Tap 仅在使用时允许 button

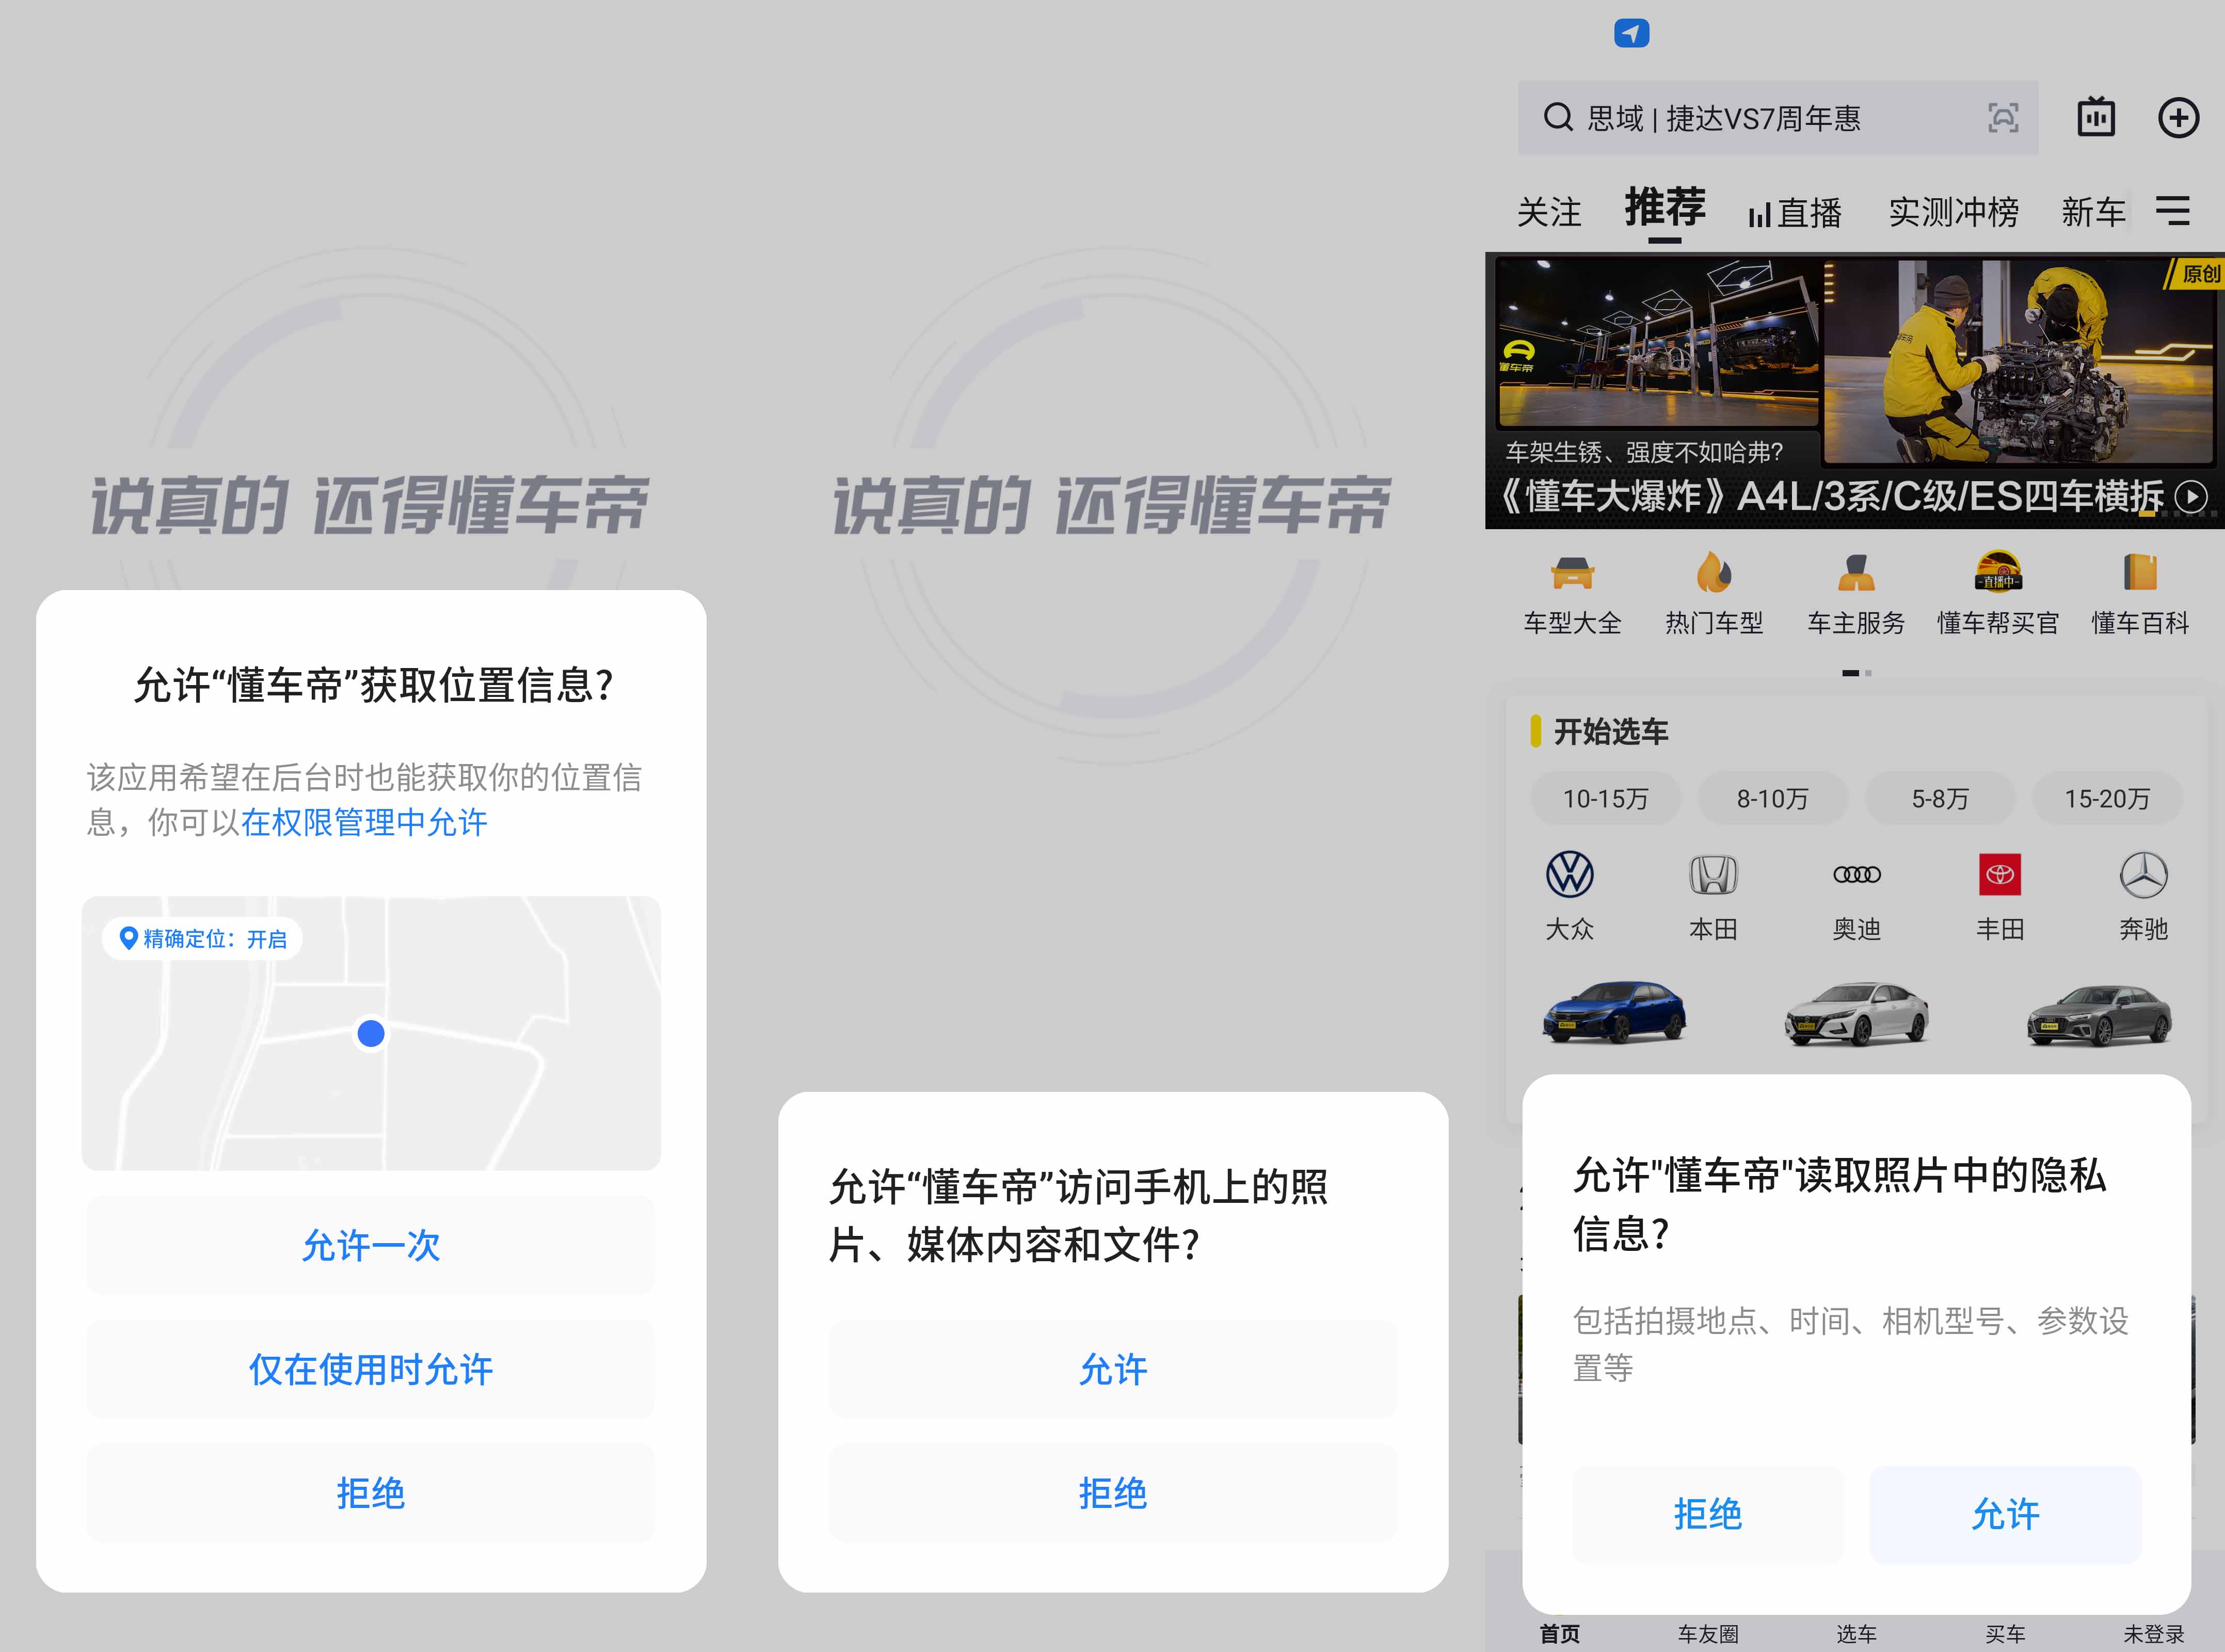(371, 1369)
